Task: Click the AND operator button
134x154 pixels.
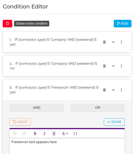Action: pyautogui.click(x=37, y=108)
